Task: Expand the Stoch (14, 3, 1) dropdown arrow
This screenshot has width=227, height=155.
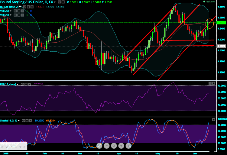Action: [x=19, y=121]
